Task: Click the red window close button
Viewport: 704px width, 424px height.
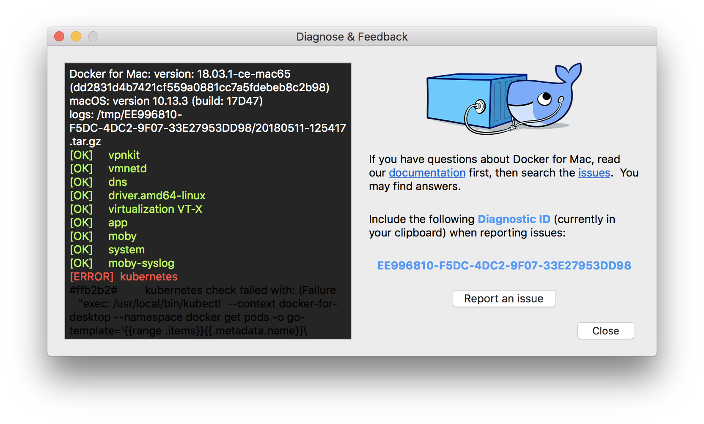Action: (59, 37)
